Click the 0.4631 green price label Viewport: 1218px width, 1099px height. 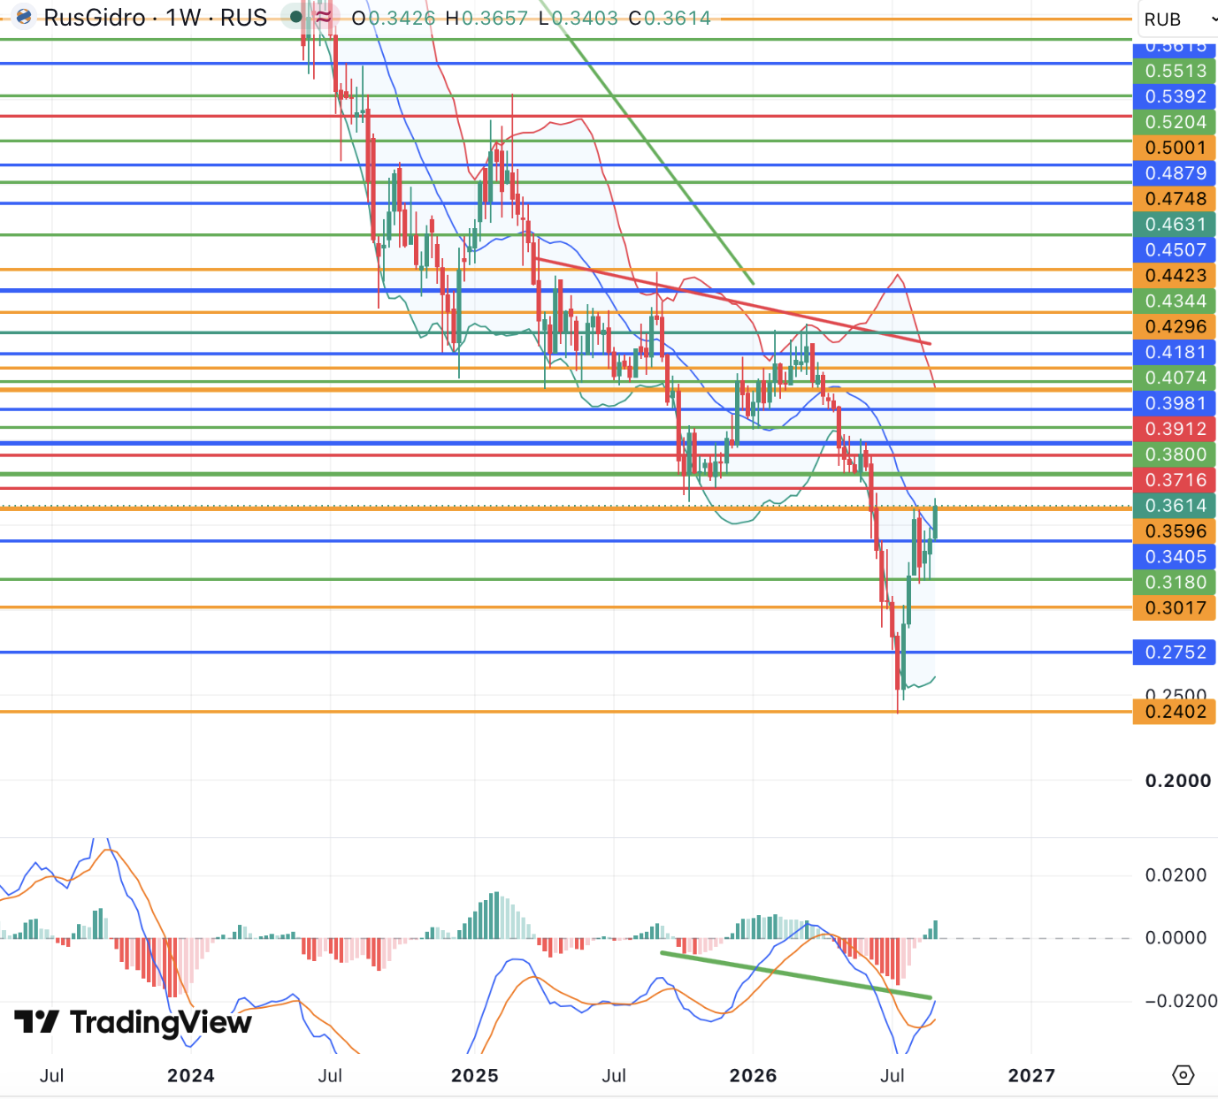click(x=1176, y=225)
